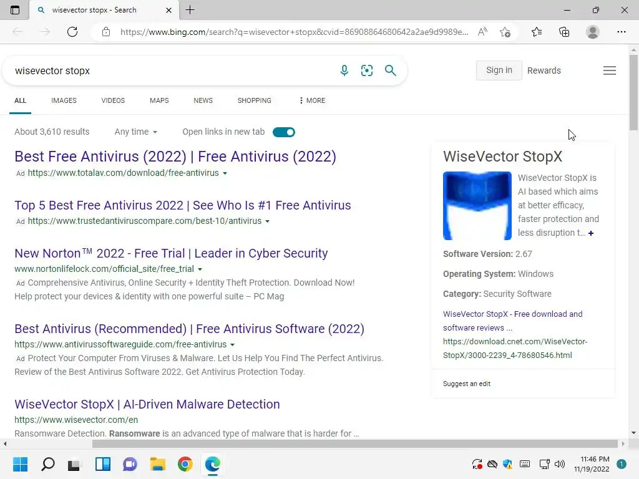This screenshot has width=639, height=479.
Task: Click the Read aloud icon
Action: (x=482, y=32)
